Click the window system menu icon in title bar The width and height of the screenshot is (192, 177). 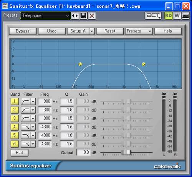(x=5, y=6)
